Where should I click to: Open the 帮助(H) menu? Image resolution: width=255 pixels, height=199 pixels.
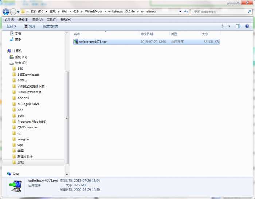coord(66,20)
